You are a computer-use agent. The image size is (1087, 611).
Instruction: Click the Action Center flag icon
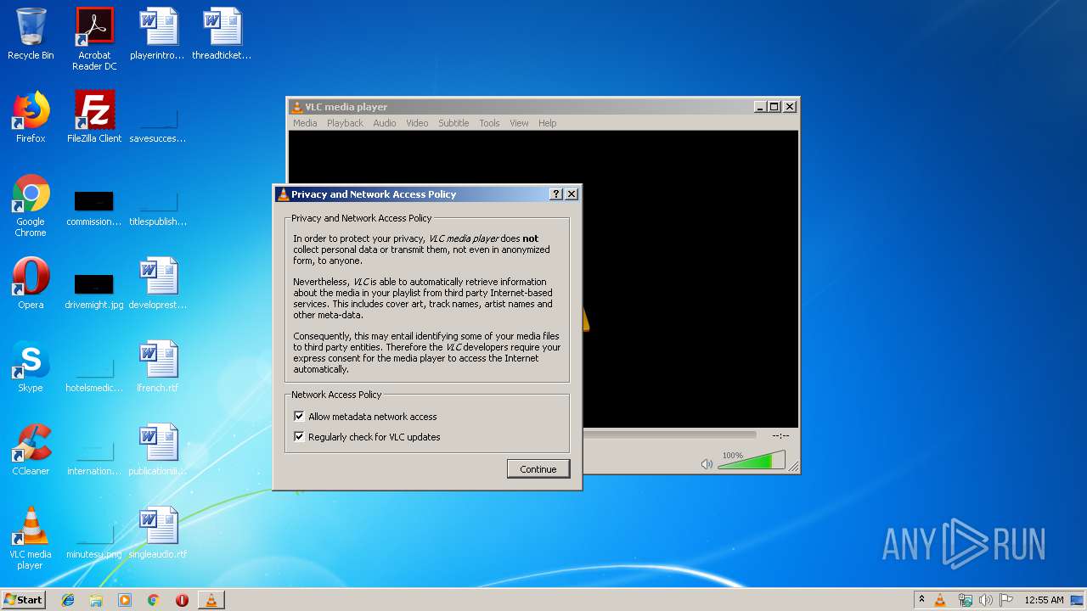pos(1006,600)
